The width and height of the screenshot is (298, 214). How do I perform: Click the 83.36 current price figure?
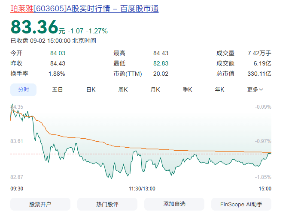pyautogui.click(x=34, y=27)
